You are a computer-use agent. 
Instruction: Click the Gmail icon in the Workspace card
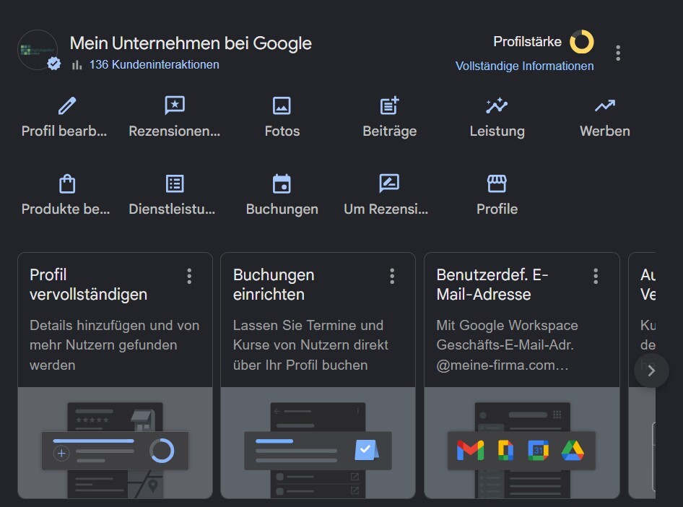(x=471, y=451)
